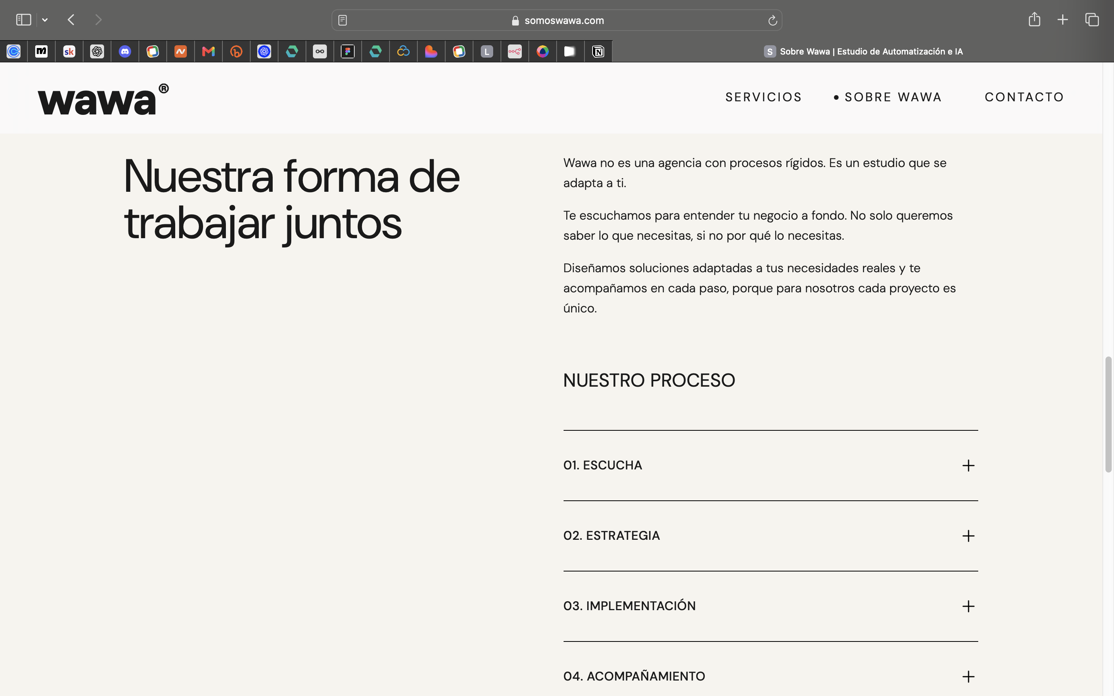1114x696 pixels.
Task: Click the wawa logo to go home
Action: pyautogui.click(x=103, y=99)
